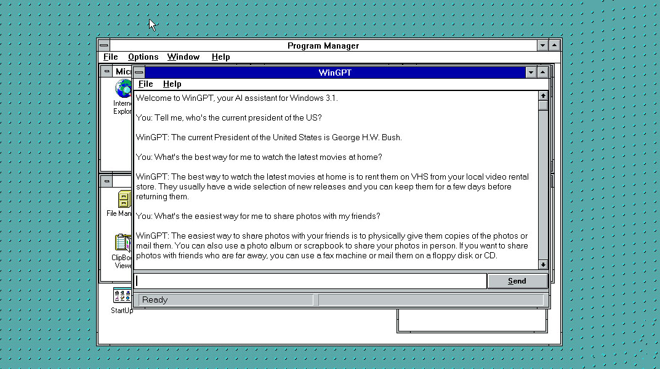The height and width of the screenshot is (369, 660).
Task: Maximize WinGPT with the up-arrow button
Action: pos(543,73)
